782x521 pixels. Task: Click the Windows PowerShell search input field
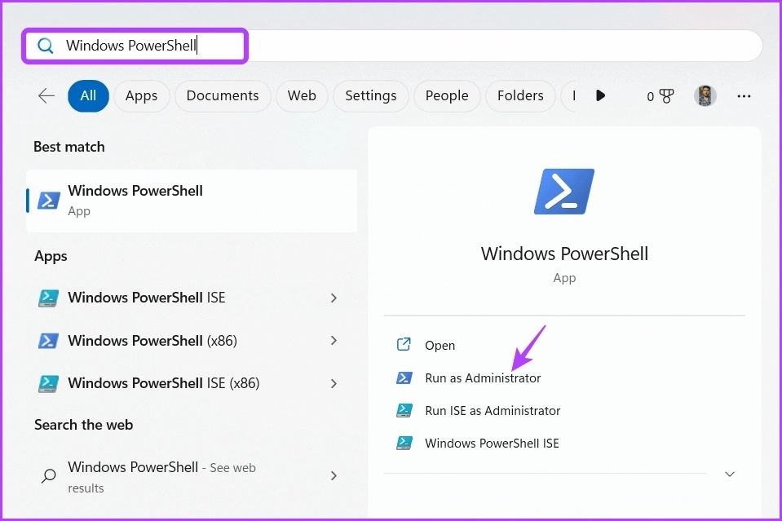[394, 46]
